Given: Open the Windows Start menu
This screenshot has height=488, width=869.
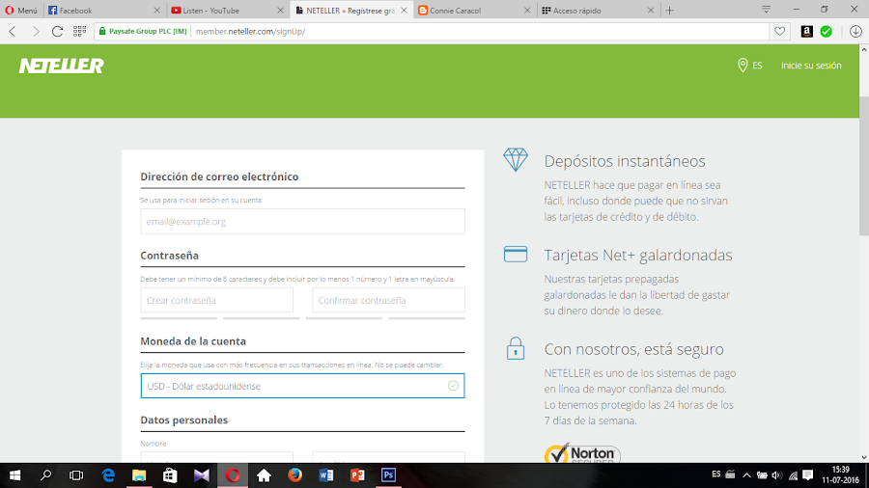Looking at the screenshot, I should [14, 475].
